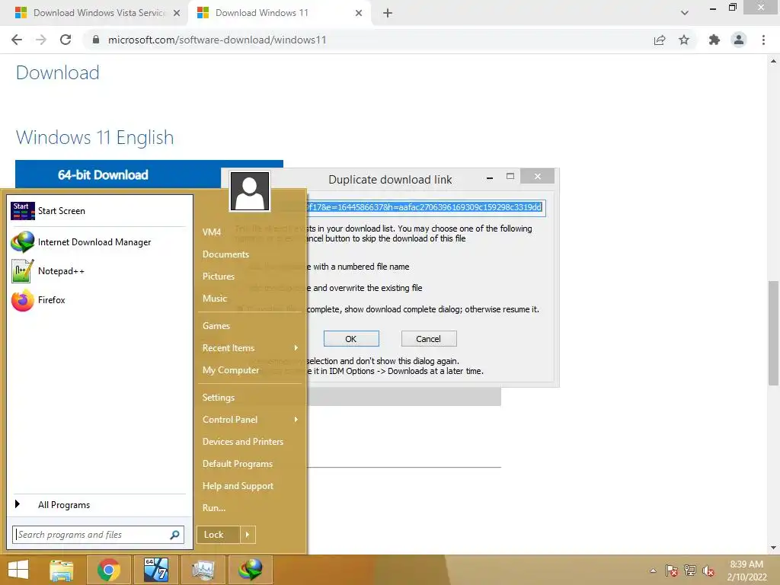Image resolution: width=780 pixels, height=585 pixels.
Task: Open Settings from the Start menu
Action: [x=219, y=398]
